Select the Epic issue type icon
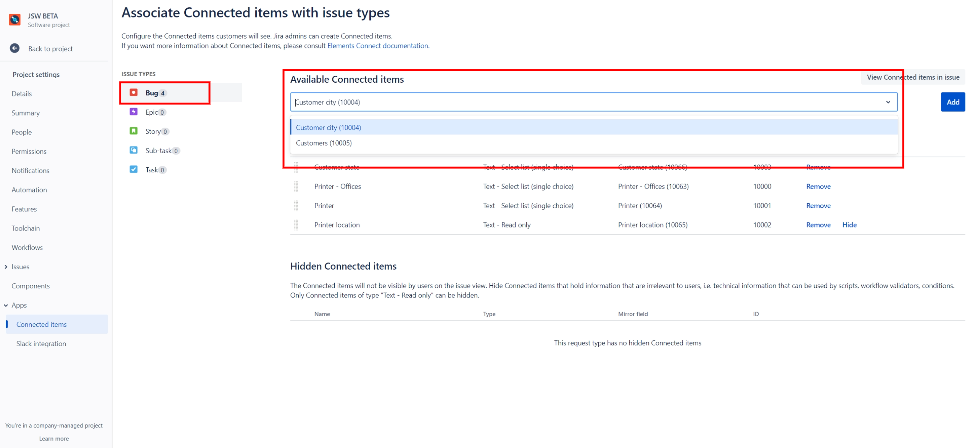 tap(134, 112)
